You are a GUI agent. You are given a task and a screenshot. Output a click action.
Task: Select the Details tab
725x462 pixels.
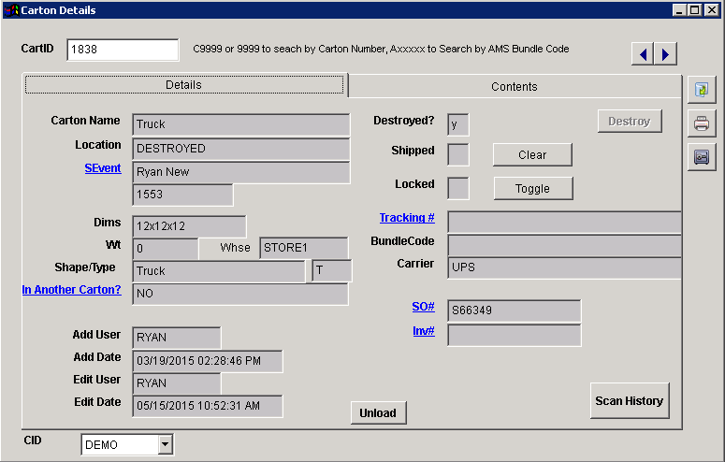[x=184, y=85]
